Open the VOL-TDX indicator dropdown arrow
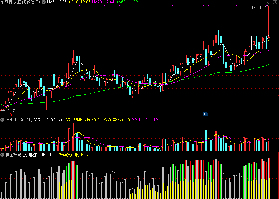 (x=2, y=120)
